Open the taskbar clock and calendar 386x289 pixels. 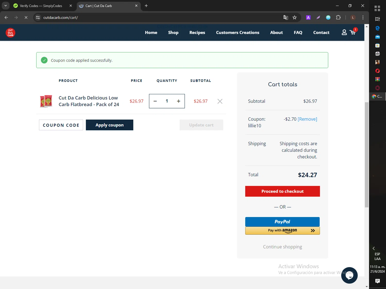378,269
